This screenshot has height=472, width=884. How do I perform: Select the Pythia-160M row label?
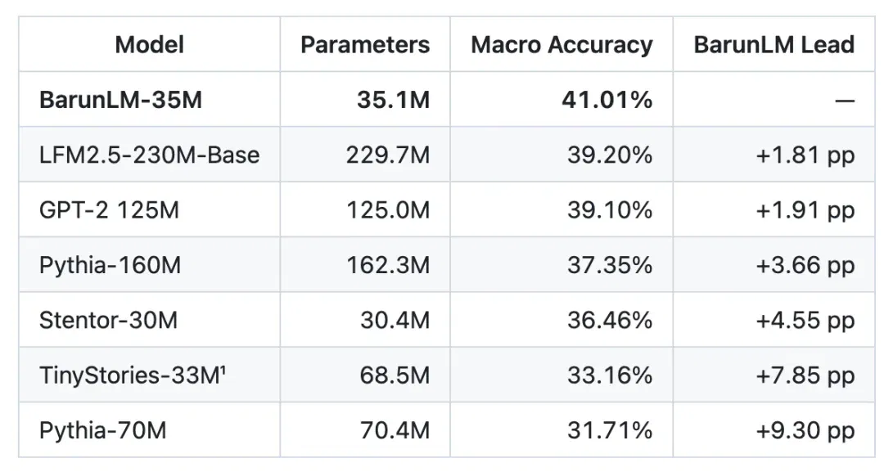[110, 265]
